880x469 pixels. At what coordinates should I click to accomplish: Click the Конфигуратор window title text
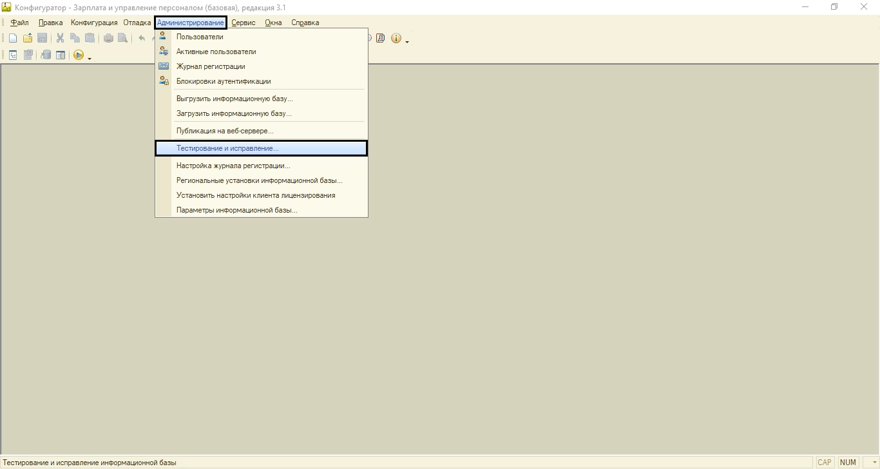click(x=150, y=8)
